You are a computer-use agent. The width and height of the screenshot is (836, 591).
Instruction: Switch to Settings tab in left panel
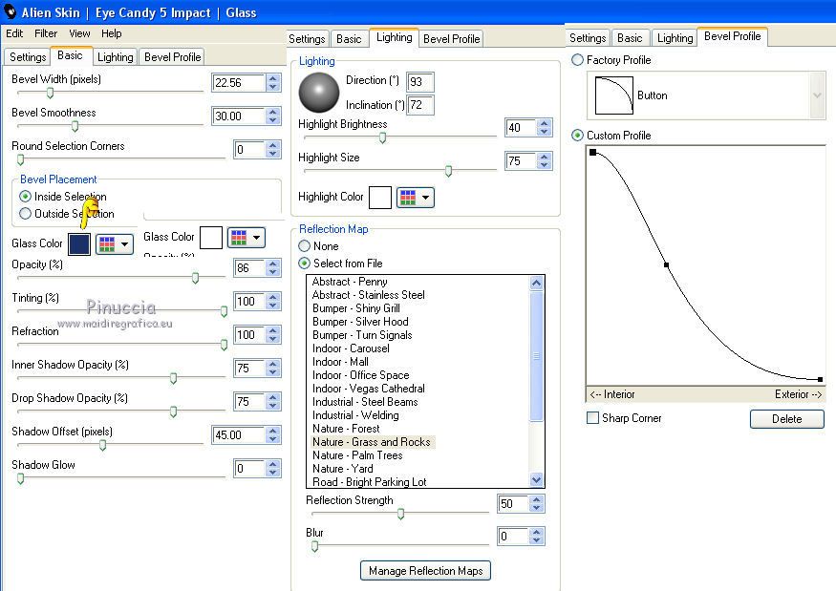(x=28, y=57)
